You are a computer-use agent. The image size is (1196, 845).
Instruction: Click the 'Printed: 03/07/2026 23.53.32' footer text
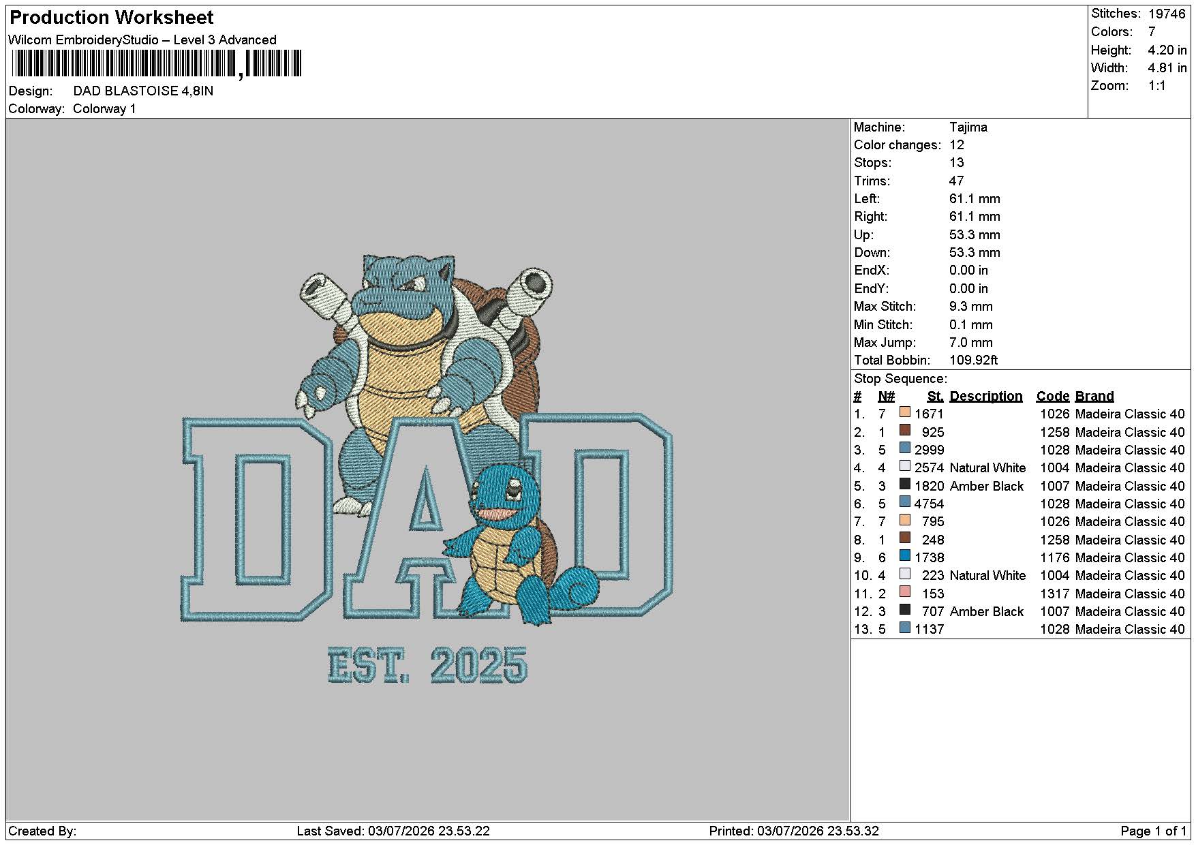(x=794, y=831)
